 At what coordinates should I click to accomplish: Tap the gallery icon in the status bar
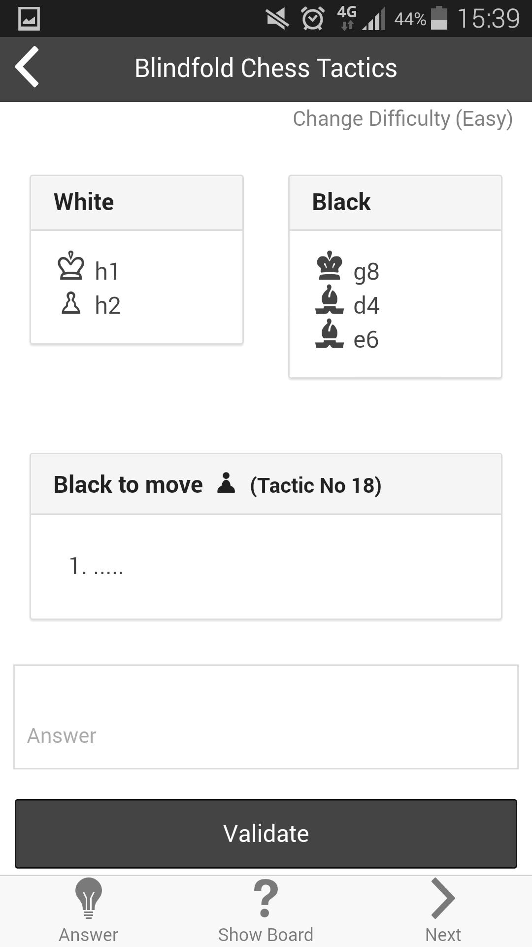(28, 18)
